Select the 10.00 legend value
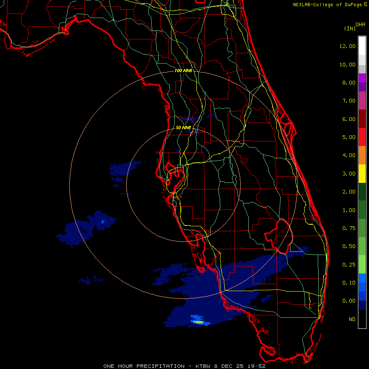 [347, 64]
